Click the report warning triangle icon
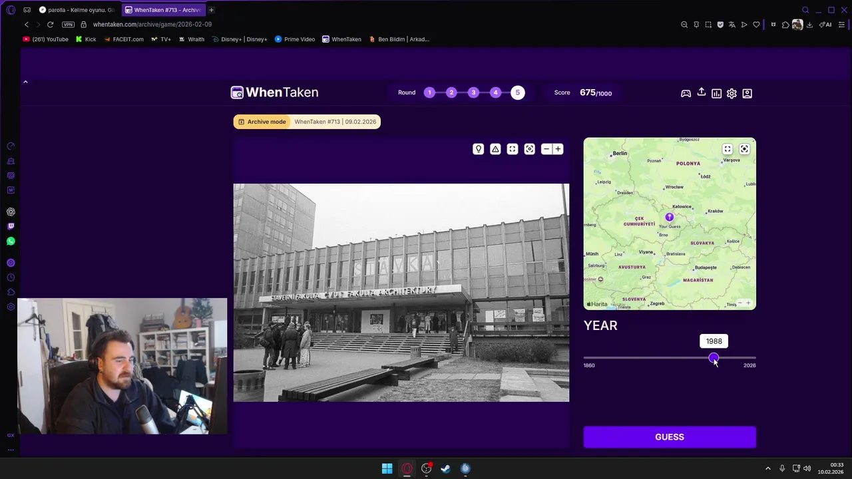 pos(495,149)
